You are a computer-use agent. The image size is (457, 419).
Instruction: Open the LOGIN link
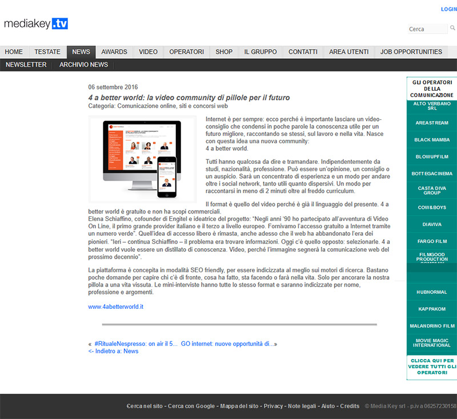(448, 9)
